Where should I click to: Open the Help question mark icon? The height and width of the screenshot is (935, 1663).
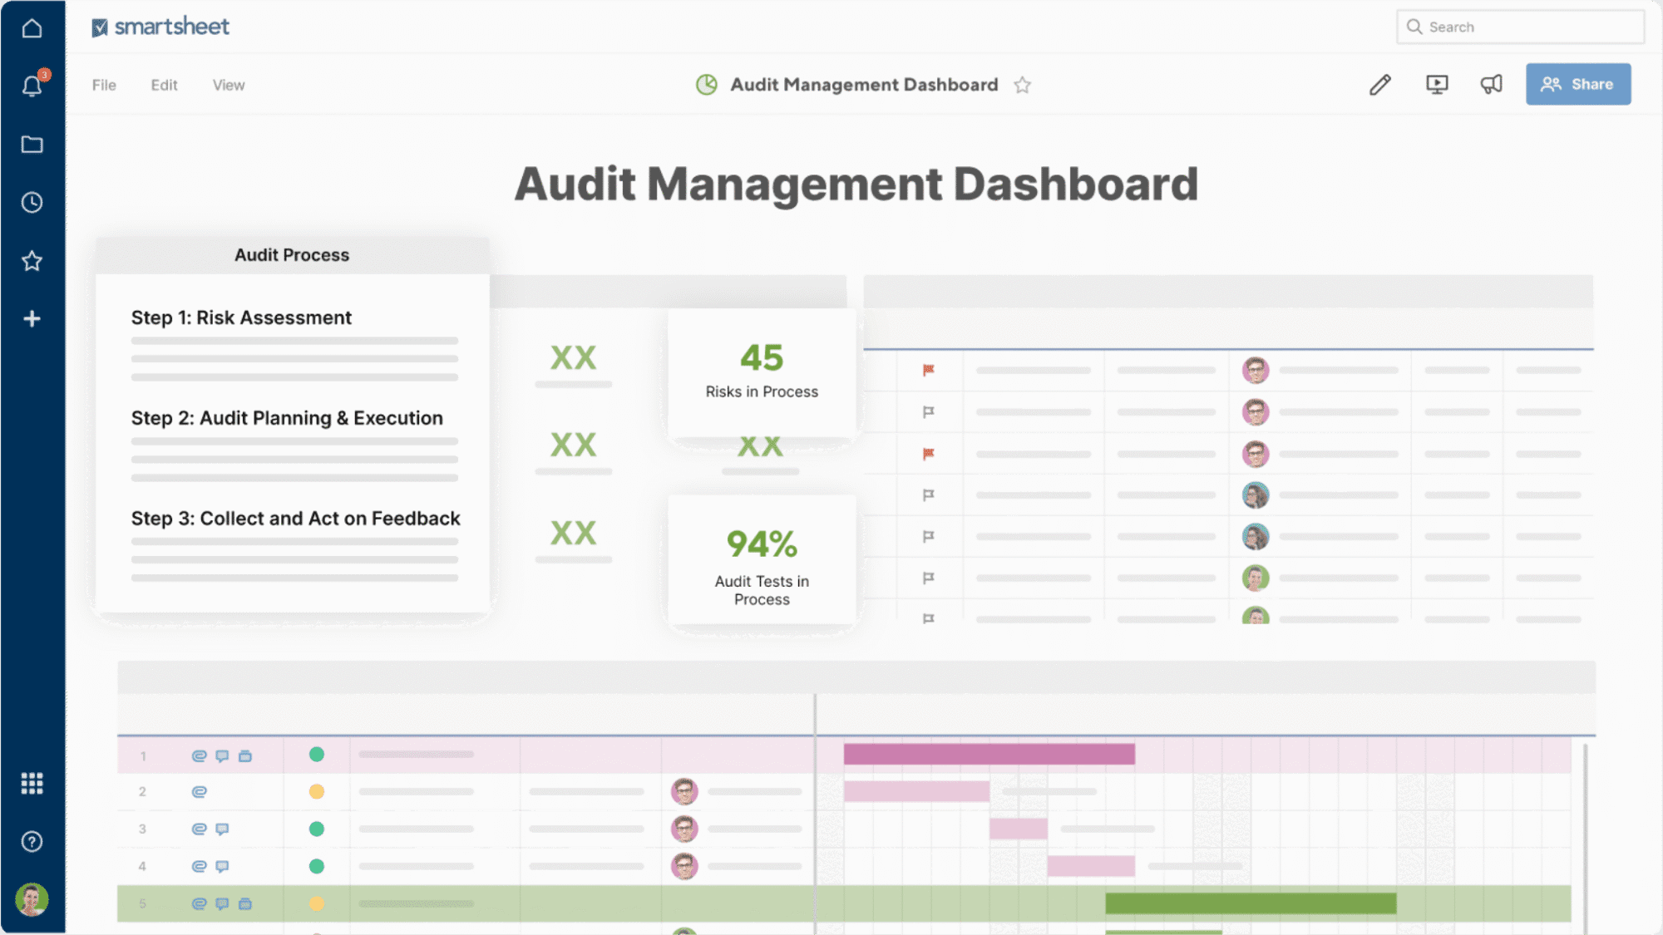tap(32, 842)
